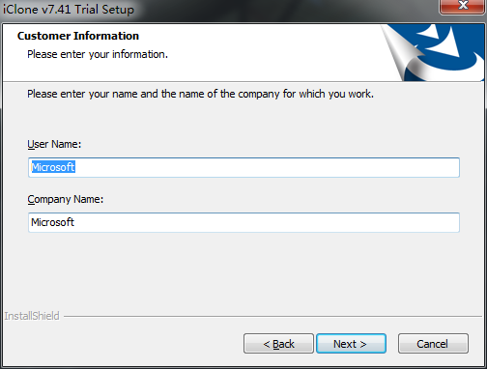Proceed with the Next button
Viewport: 487px width, 369px height.
pos(351,344)
